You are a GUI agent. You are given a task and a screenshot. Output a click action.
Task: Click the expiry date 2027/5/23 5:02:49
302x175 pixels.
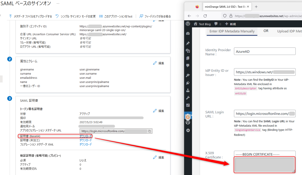click(x=91, y=122)
